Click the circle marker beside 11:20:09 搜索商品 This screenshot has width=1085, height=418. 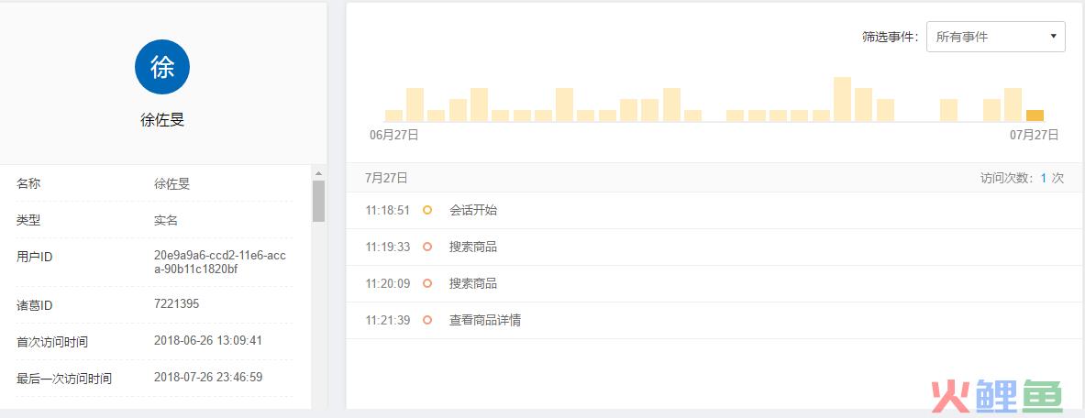(x=427, y=284)
